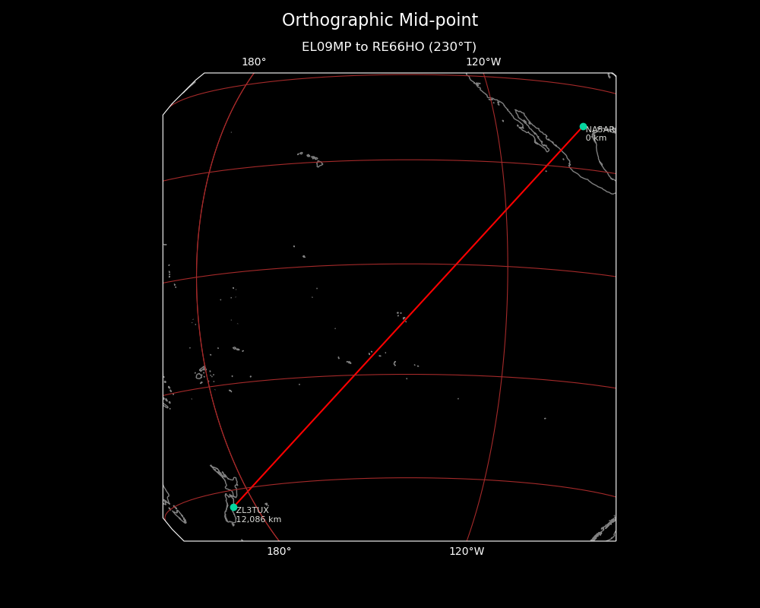The width and height of the screenshot is (760, 608).
Task: Click the bottom '180°' longitude label
Action: pos(279,552)
